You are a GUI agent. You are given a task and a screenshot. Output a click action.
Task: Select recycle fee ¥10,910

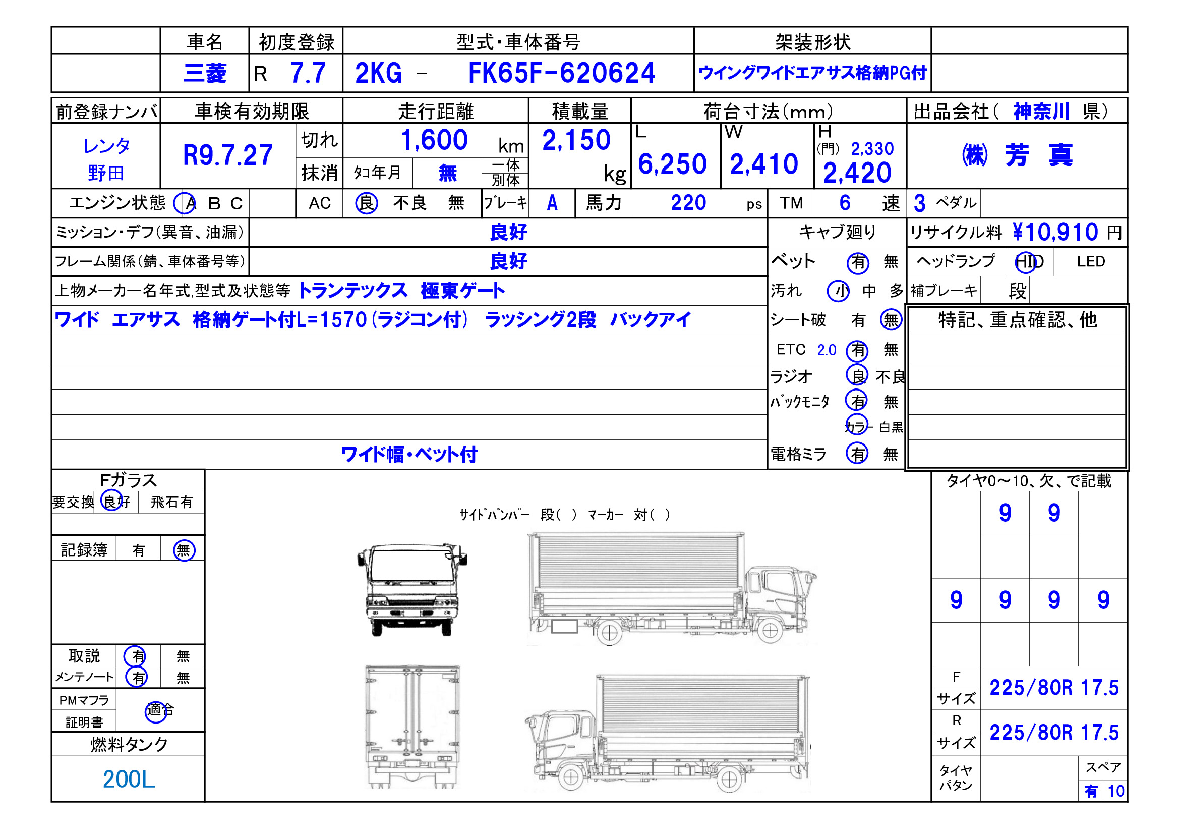tap(1055, 232)
